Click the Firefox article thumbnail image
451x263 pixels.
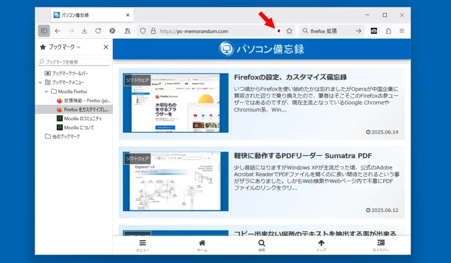(x=175, y=103)
